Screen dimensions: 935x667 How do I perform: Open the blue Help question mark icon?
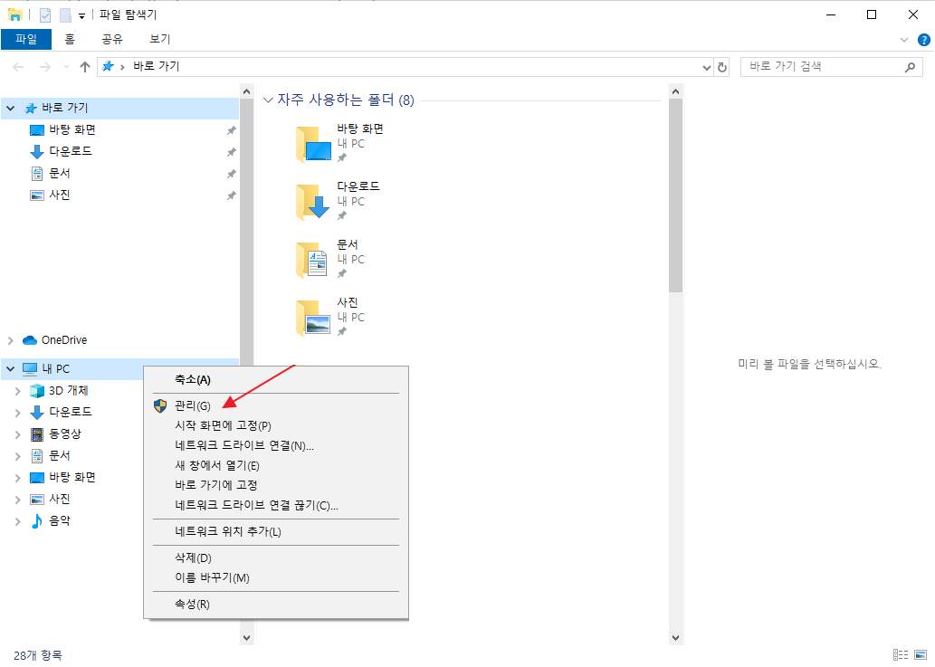click(x=923, y=40)
